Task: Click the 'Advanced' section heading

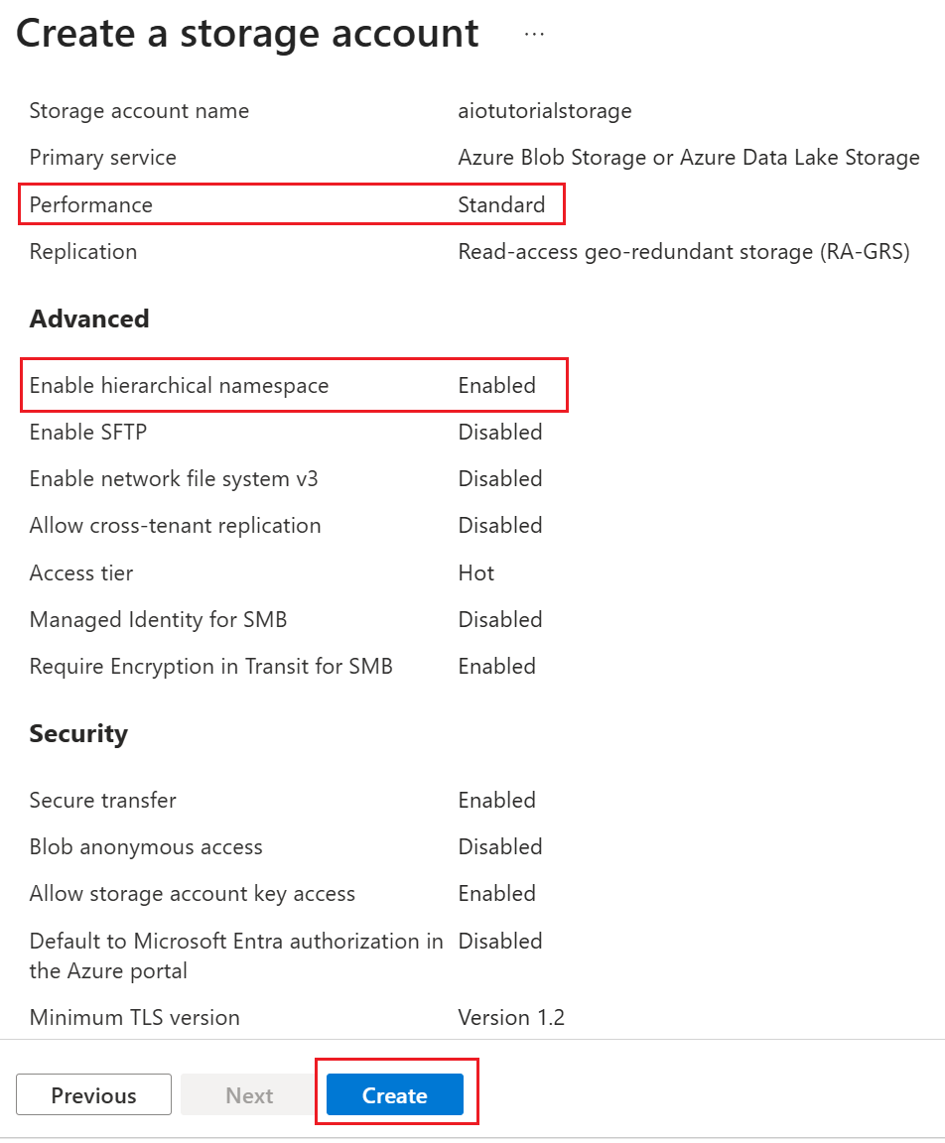Action: point(89,318)
